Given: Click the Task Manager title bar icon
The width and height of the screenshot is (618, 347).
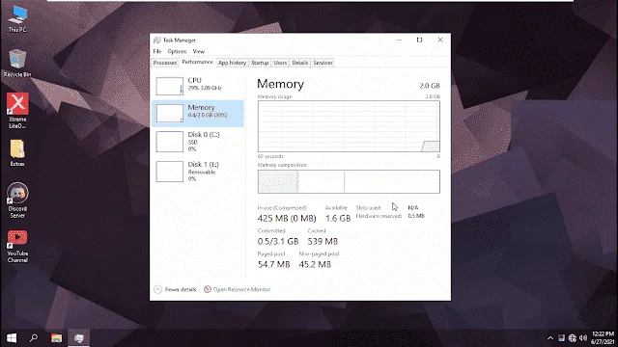Looking at the screenshot, I should [x=156, y=40].
